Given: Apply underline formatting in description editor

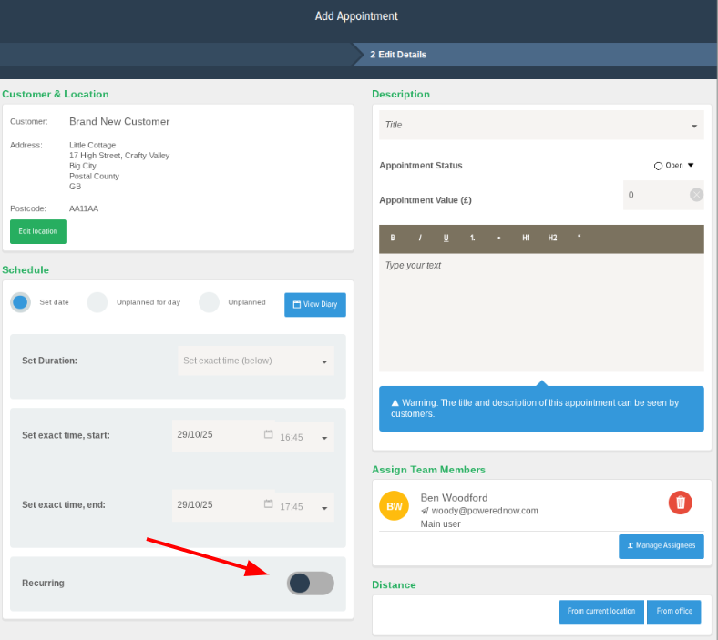Looking at the screenshot, I should pyautogui.click(x=446, y=238).
